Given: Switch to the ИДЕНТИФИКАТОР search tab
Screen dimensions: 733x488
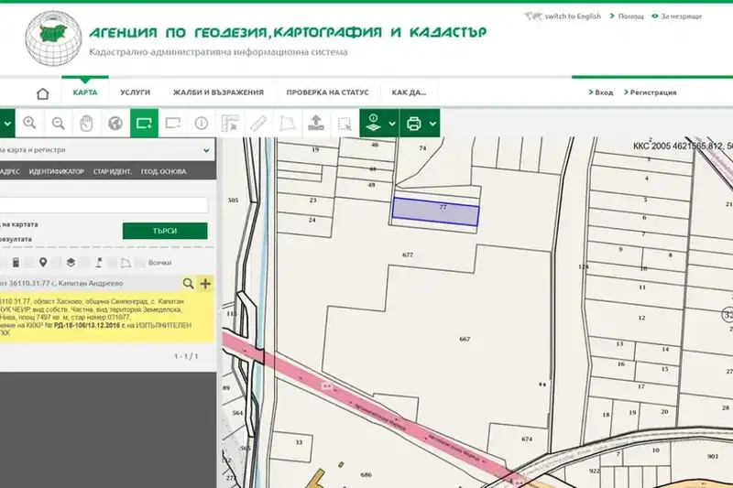Looking at the screenshot, I should [x=57, y=171].
